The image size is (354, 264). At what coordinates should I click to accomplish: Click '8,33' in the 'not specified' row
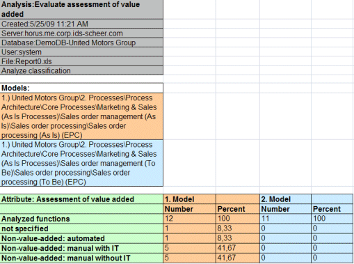coord(238,228)
